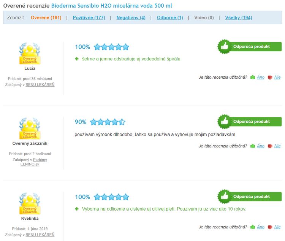Open the Odborné (1) reviews filter
Screen dimensions: 285x241
170,17
